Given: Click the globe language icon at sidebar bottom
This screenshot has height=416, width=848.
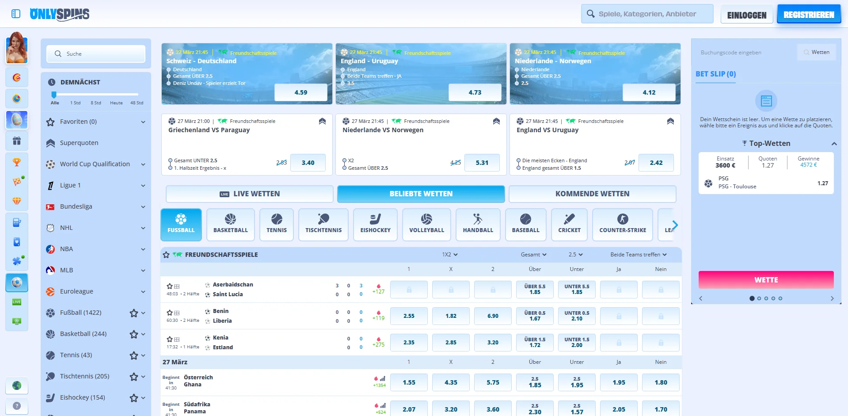Looking at the screenshot, I should click(16, 386).
